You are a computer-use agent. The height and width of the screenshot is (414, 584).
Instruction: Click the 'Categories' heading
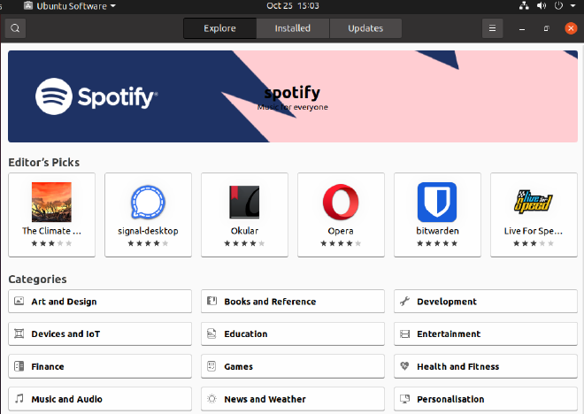coord(38,280)
